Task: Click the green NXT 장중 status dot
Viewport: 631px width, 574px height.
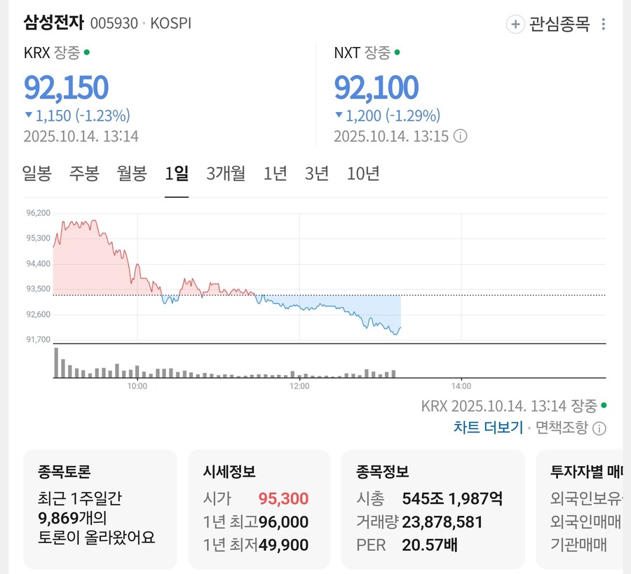Action: 397,52
